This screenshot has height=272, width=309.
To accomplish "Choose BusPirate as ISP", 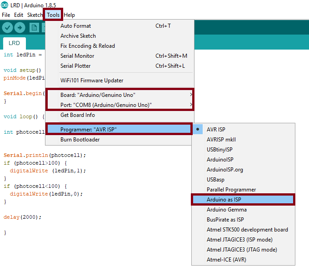I will (244, 220).
